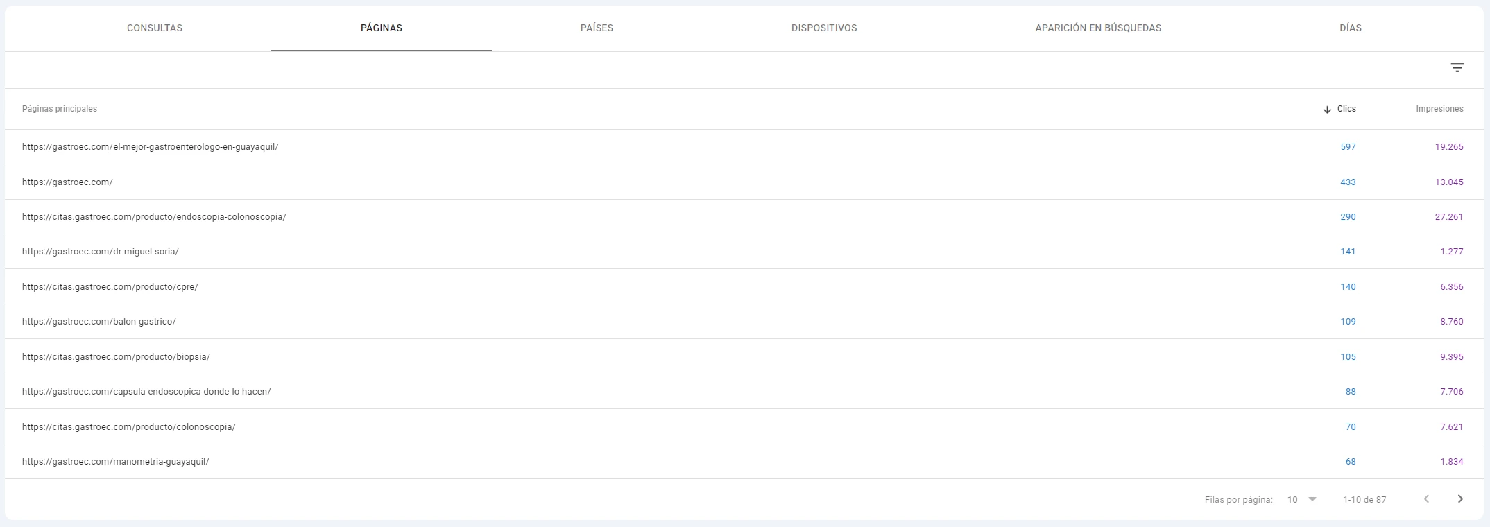Viewport: 1490px width, 527px height.
Task: Open the producto/biopsia page row
Action: (x=744, y=356)
